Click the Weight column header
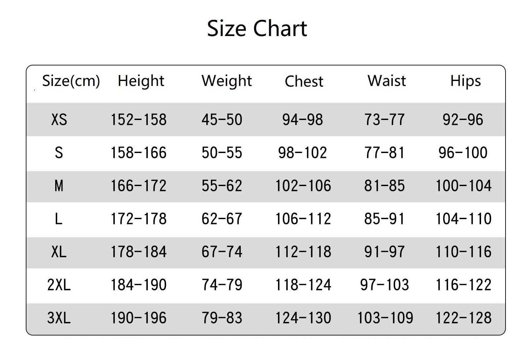This screenshot has width=529, height=353. pyautogui.click(x=226, y=81)
